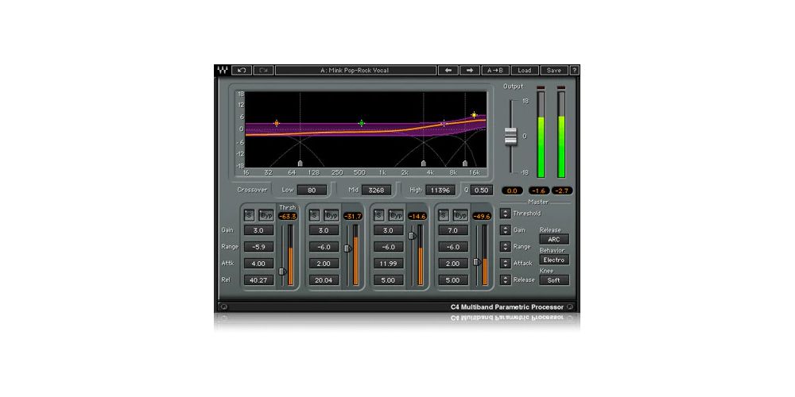Click the Redo arrow icon
The width and height of the screenshot is (795, 397).
point(264,71)
